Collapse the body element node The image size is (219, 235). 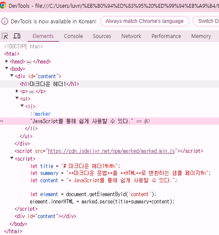click(x=6, y=68)
